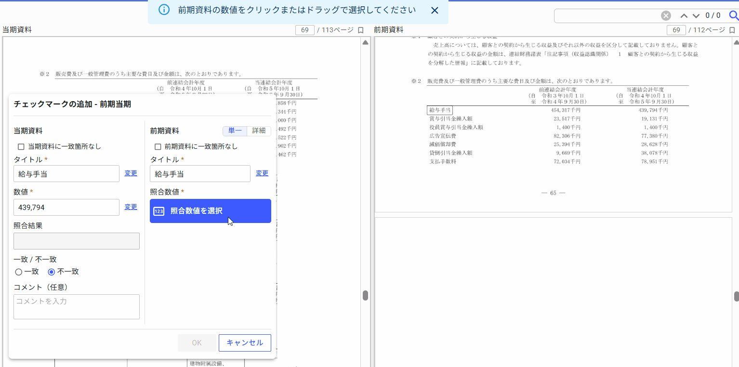Viewport: 739px width, 367px height.
Task: Click 貸倒引当金繰入額 row label
Action: pyautogui.click(x=450, y=153)
